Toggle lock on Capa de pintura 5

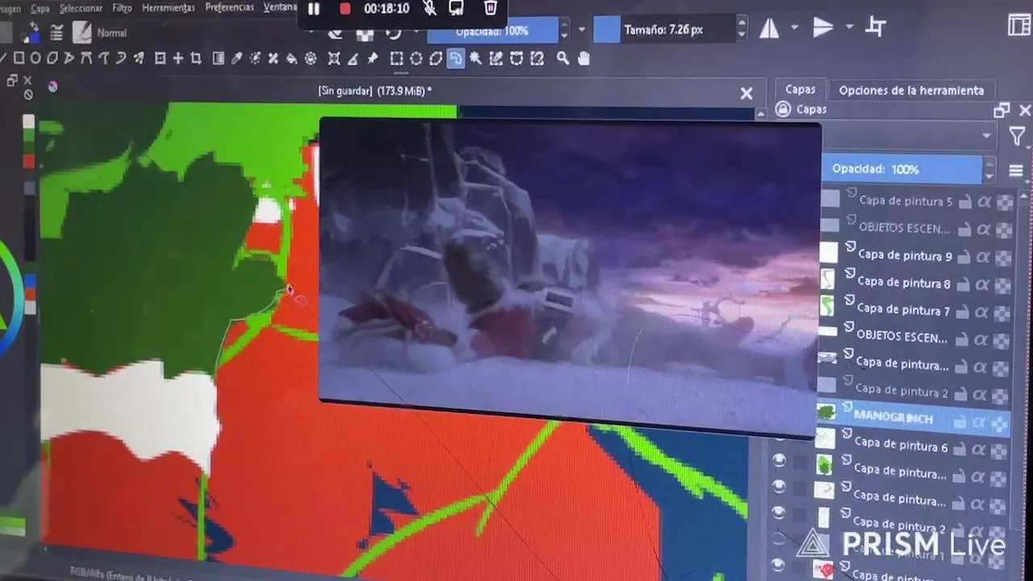965,202
